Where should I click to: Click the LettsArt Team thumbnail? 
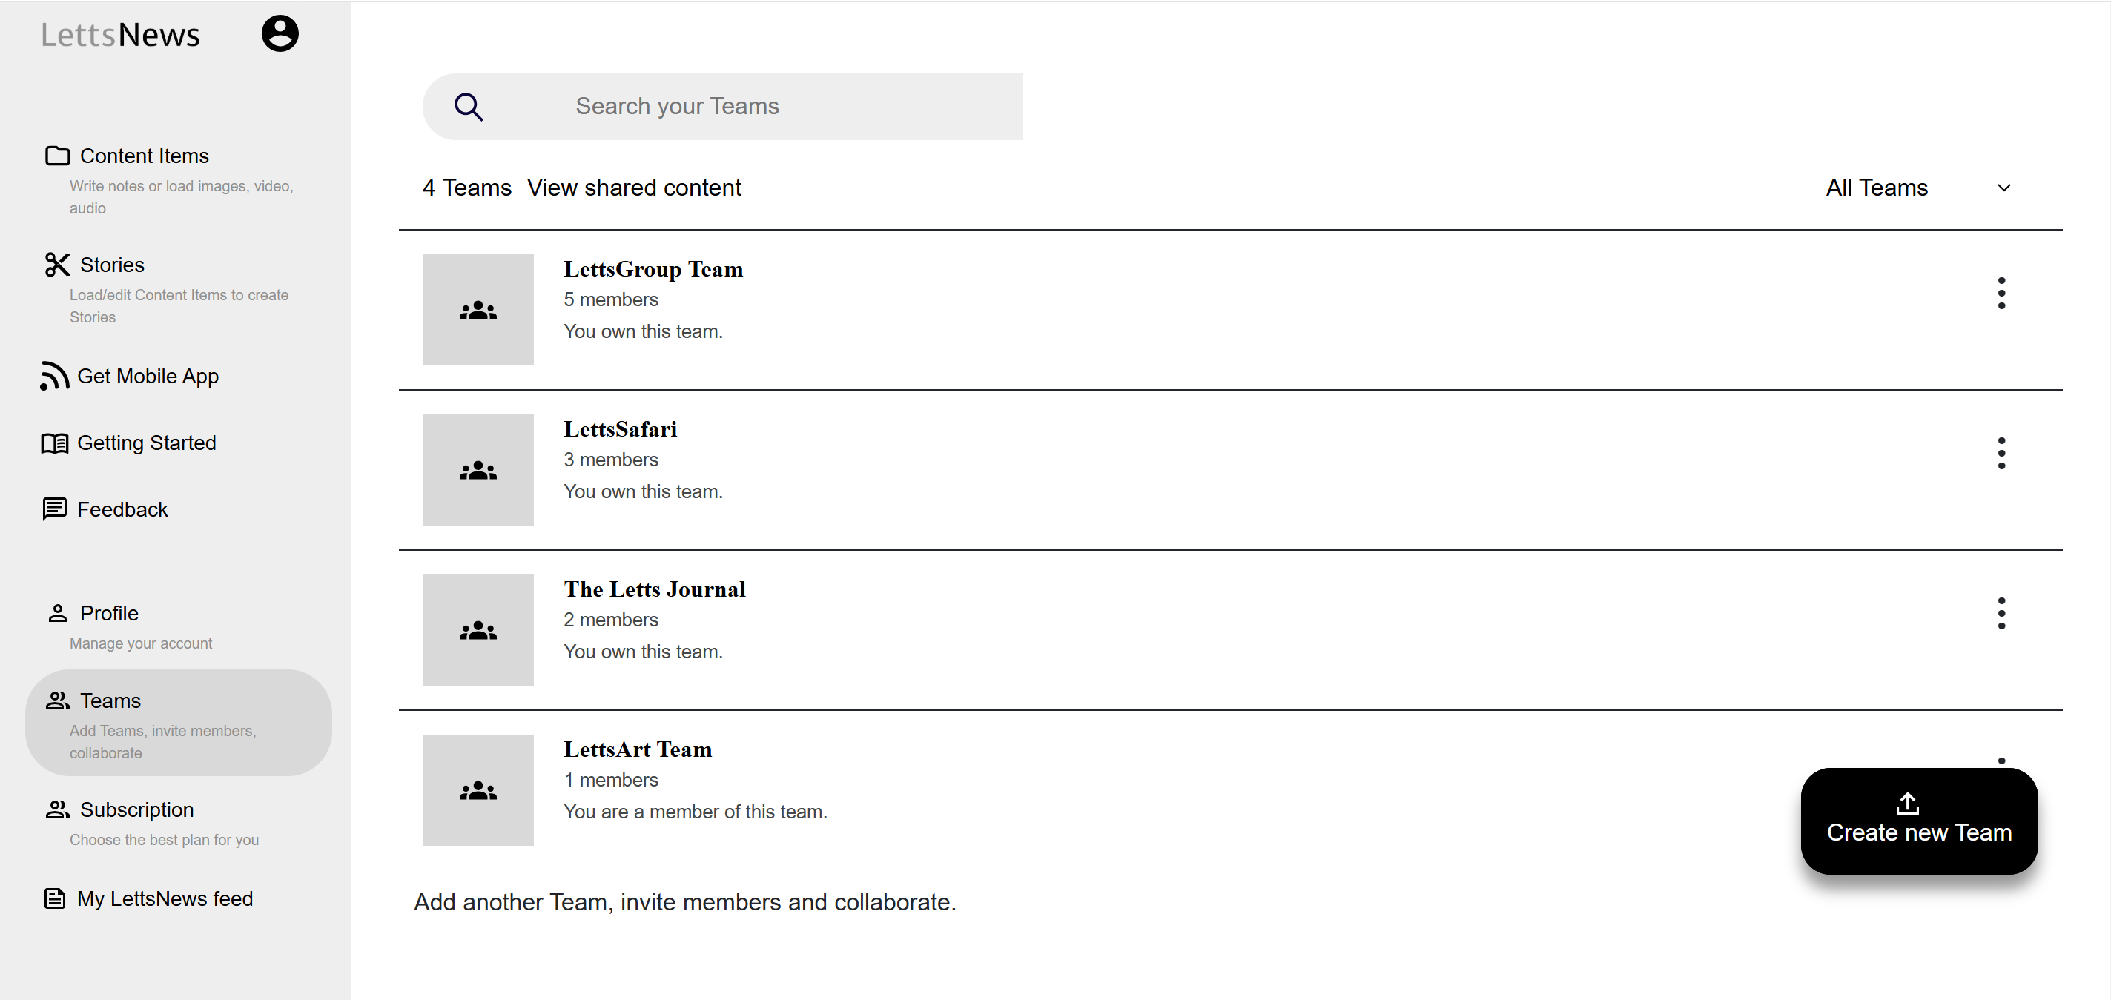click(478, 789)
